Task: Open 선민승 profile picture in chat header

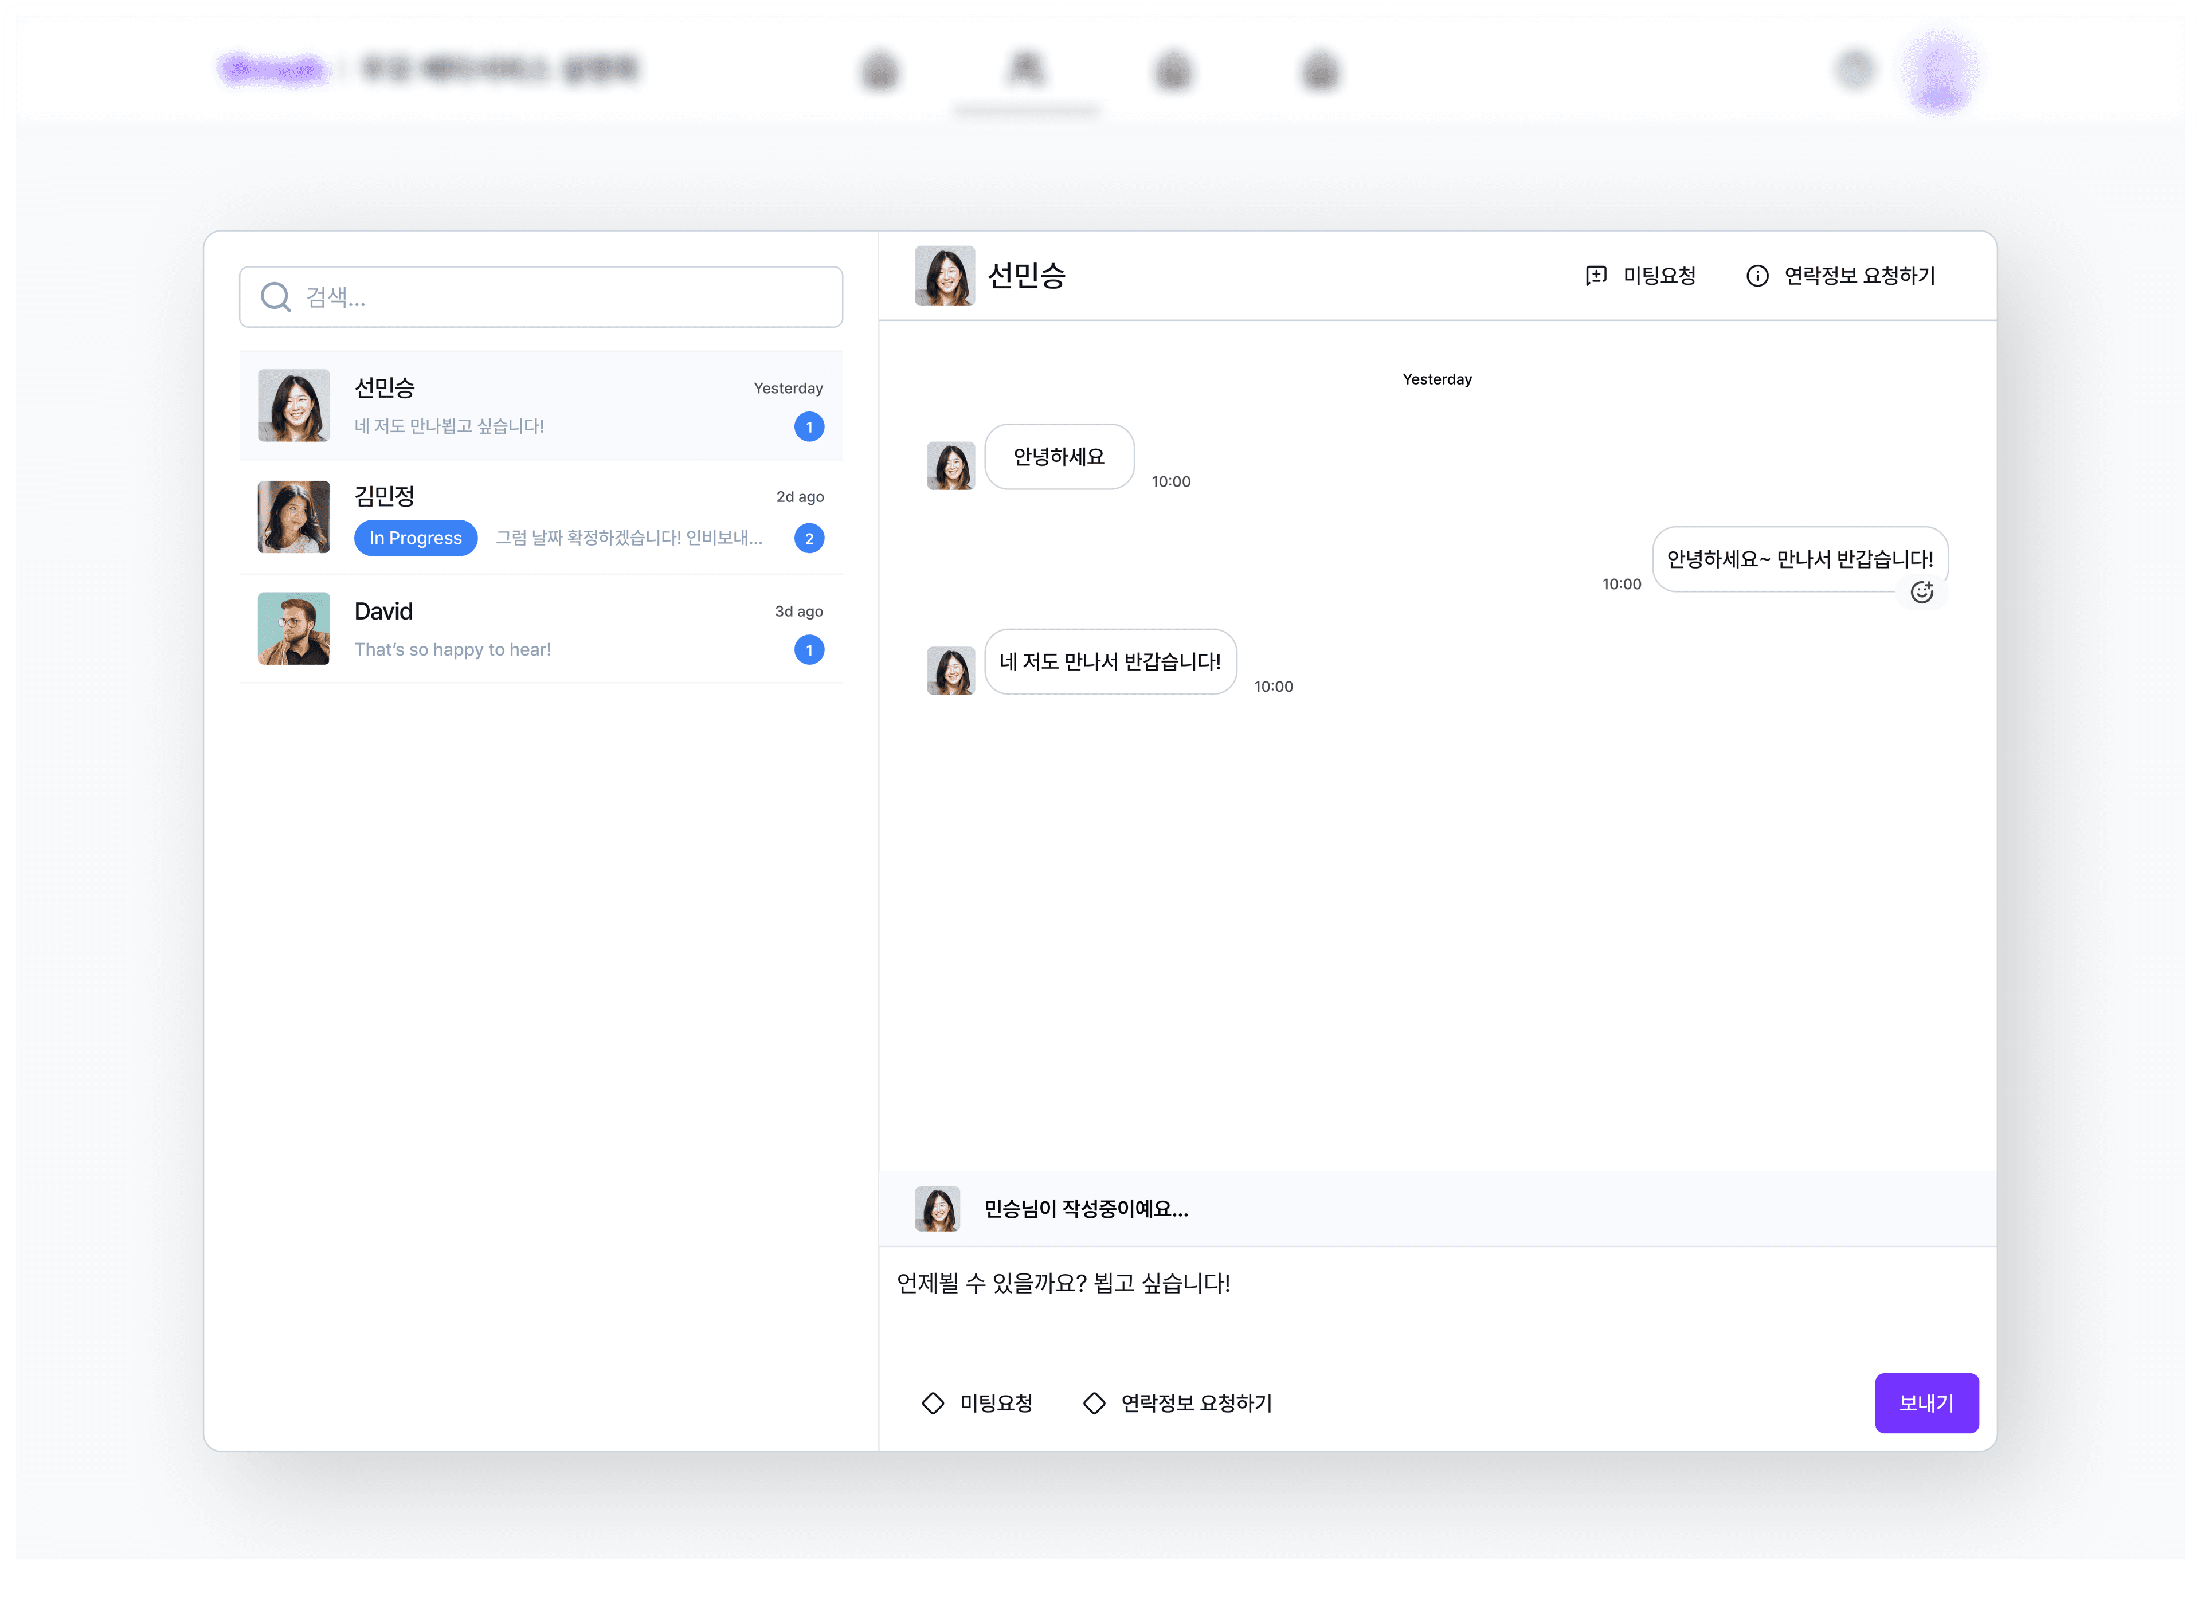Action: [944, 277]
